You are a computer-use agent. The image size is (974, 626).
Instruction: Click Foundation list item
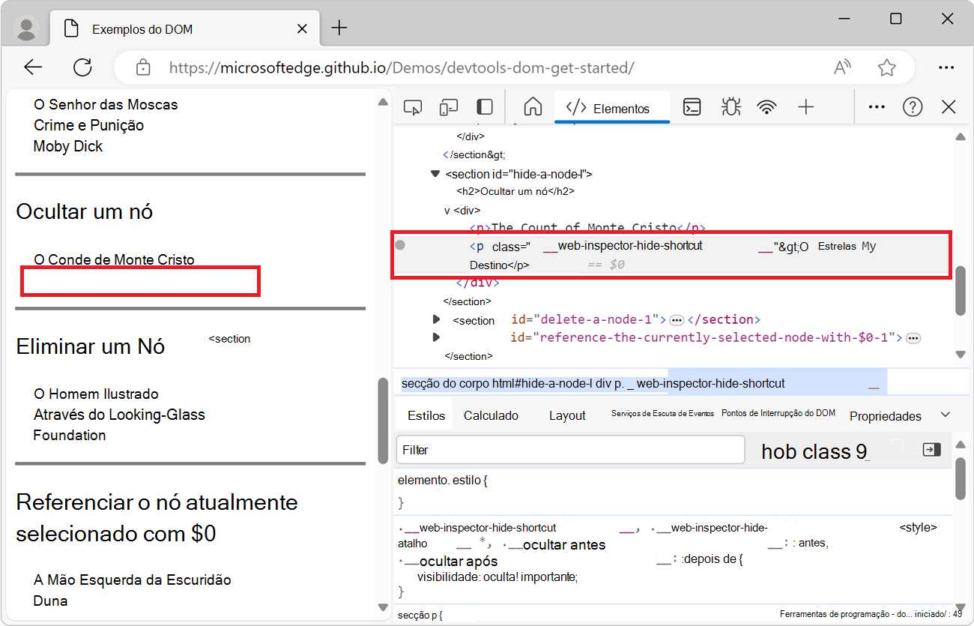(70, 435)
